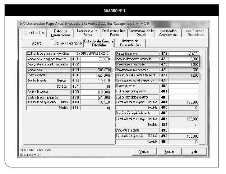This screenshot has height=174, width=226.
Task: Click the casilla 487 Utilidad field
Action: tap(184, 119)
